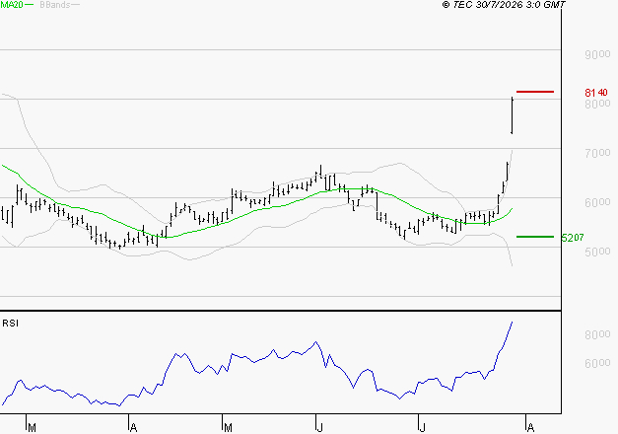Screen dimensions: 618x434
Task: Click the green 5207 support line
Action: (535, 237)
